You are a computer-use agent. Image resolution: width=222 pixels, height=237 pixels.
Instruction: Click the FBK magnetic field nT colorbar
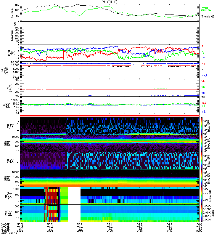click(202, 213)
